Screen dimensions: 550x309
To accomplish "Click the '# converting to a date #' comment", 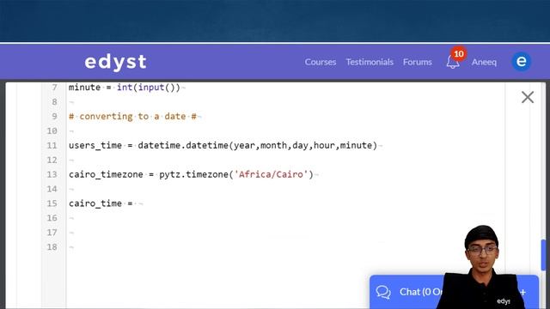I will pyautogui.click(x=132, y=117).
